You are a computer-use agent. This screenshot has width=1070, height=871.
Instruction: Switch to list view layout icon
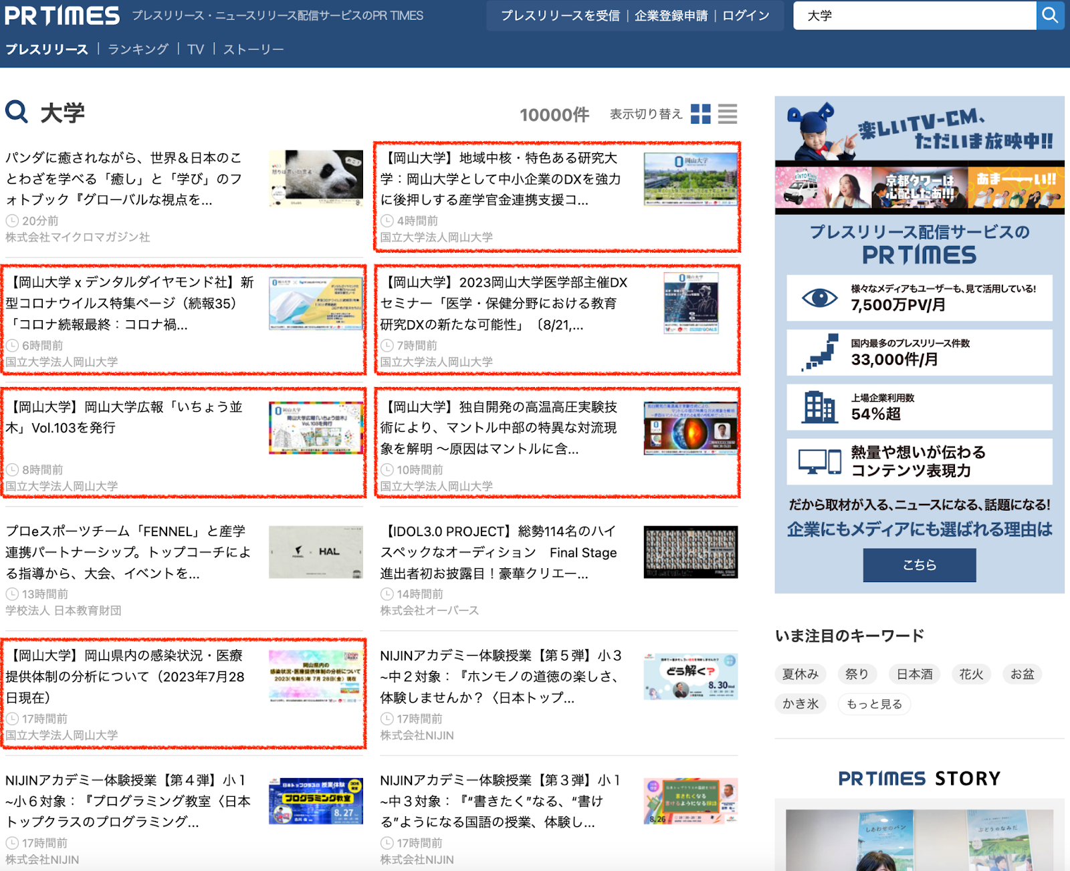(728, 114)
